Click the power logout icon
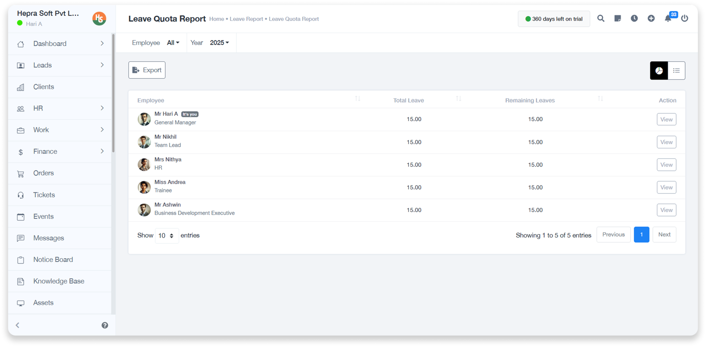The width and height of the screenshot is (706, 347). (x=684, y=19)
